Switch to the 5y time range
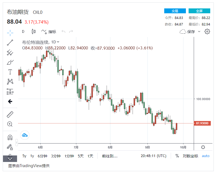Image resolution: width=217 pixels, height=172 pixels. [x=24, y=156]
